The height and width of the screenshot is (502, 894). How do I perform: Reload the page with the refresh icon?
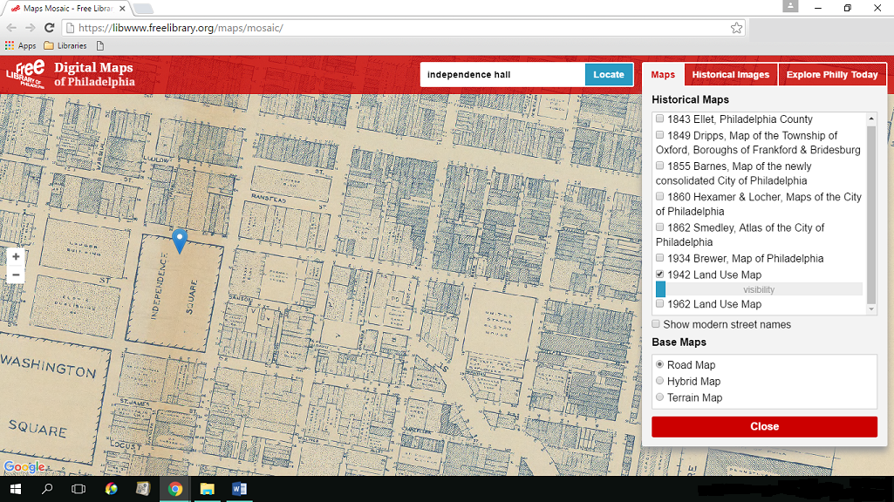point(50,27)
